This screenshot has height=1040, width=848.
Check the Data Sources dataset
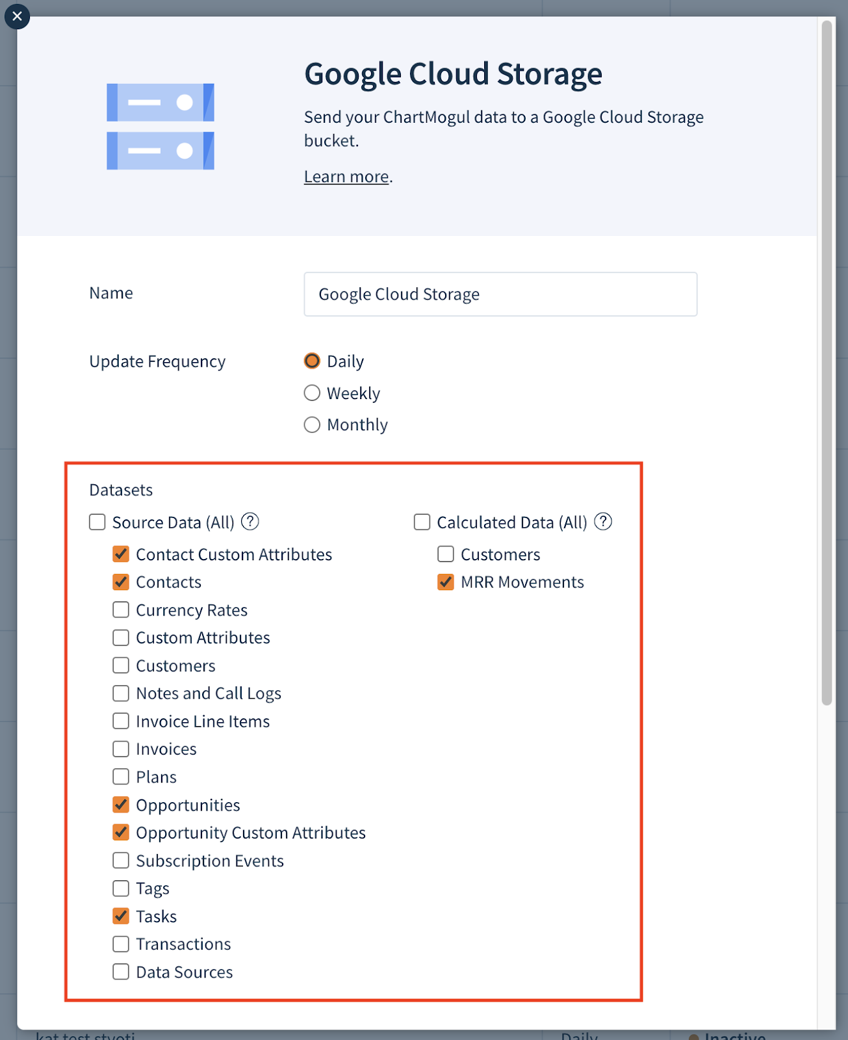coord(121,972)
